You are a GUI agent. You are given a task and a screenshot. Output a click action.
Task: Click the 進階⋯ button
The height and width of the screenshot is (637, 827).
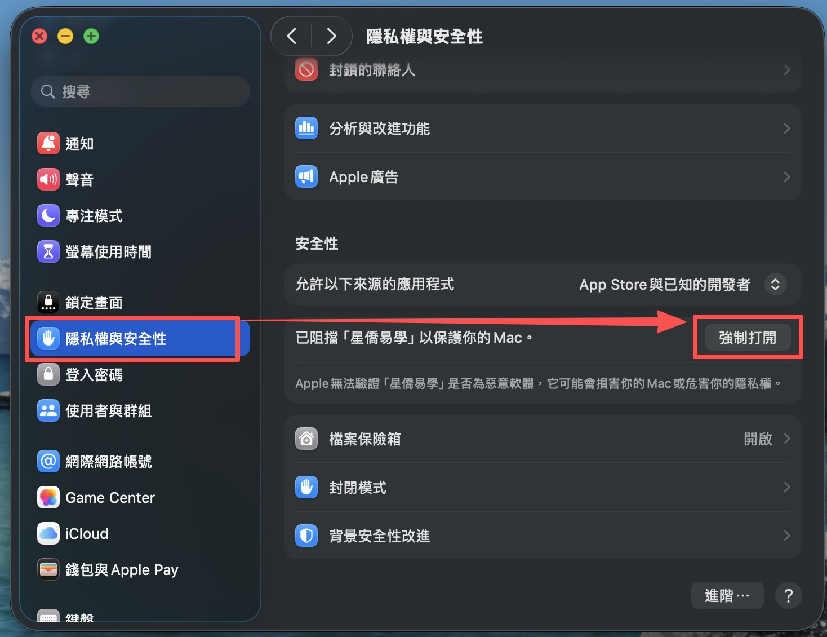727,595
